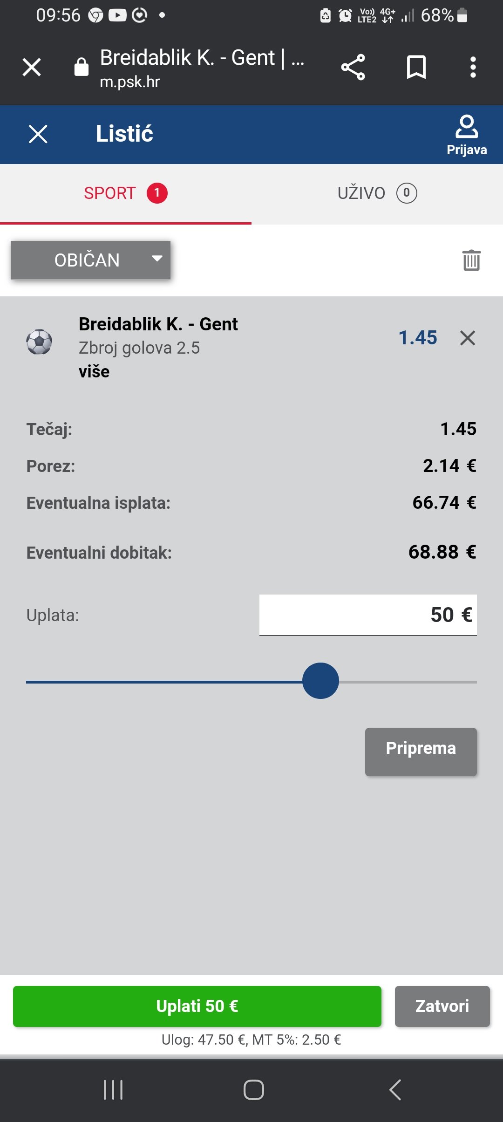Tap the Android home navigation button

[x=254, y=1090]
